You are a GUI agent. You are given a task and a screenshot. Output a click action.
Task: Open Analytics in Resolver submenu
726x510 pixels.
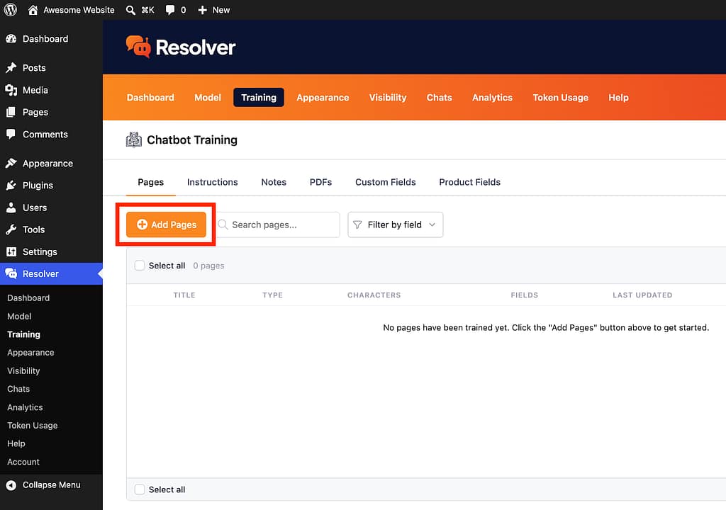tap(25, 407)
